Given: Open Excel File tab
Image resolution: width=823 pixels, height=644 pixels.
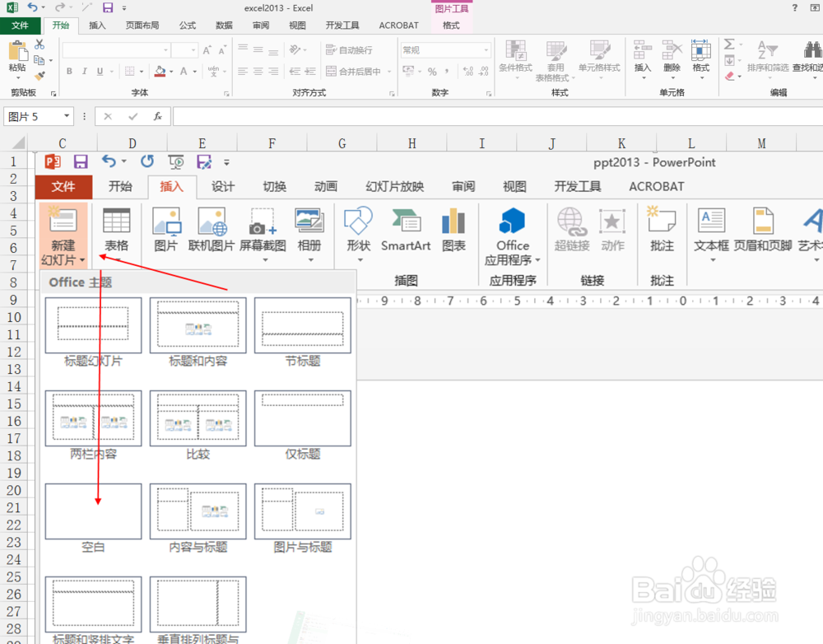Looking at the screenshot, I should (20, 26).
